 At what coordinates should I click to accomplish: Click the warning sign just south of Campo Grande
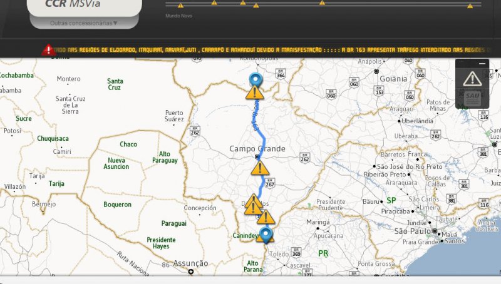click(260, 168)
